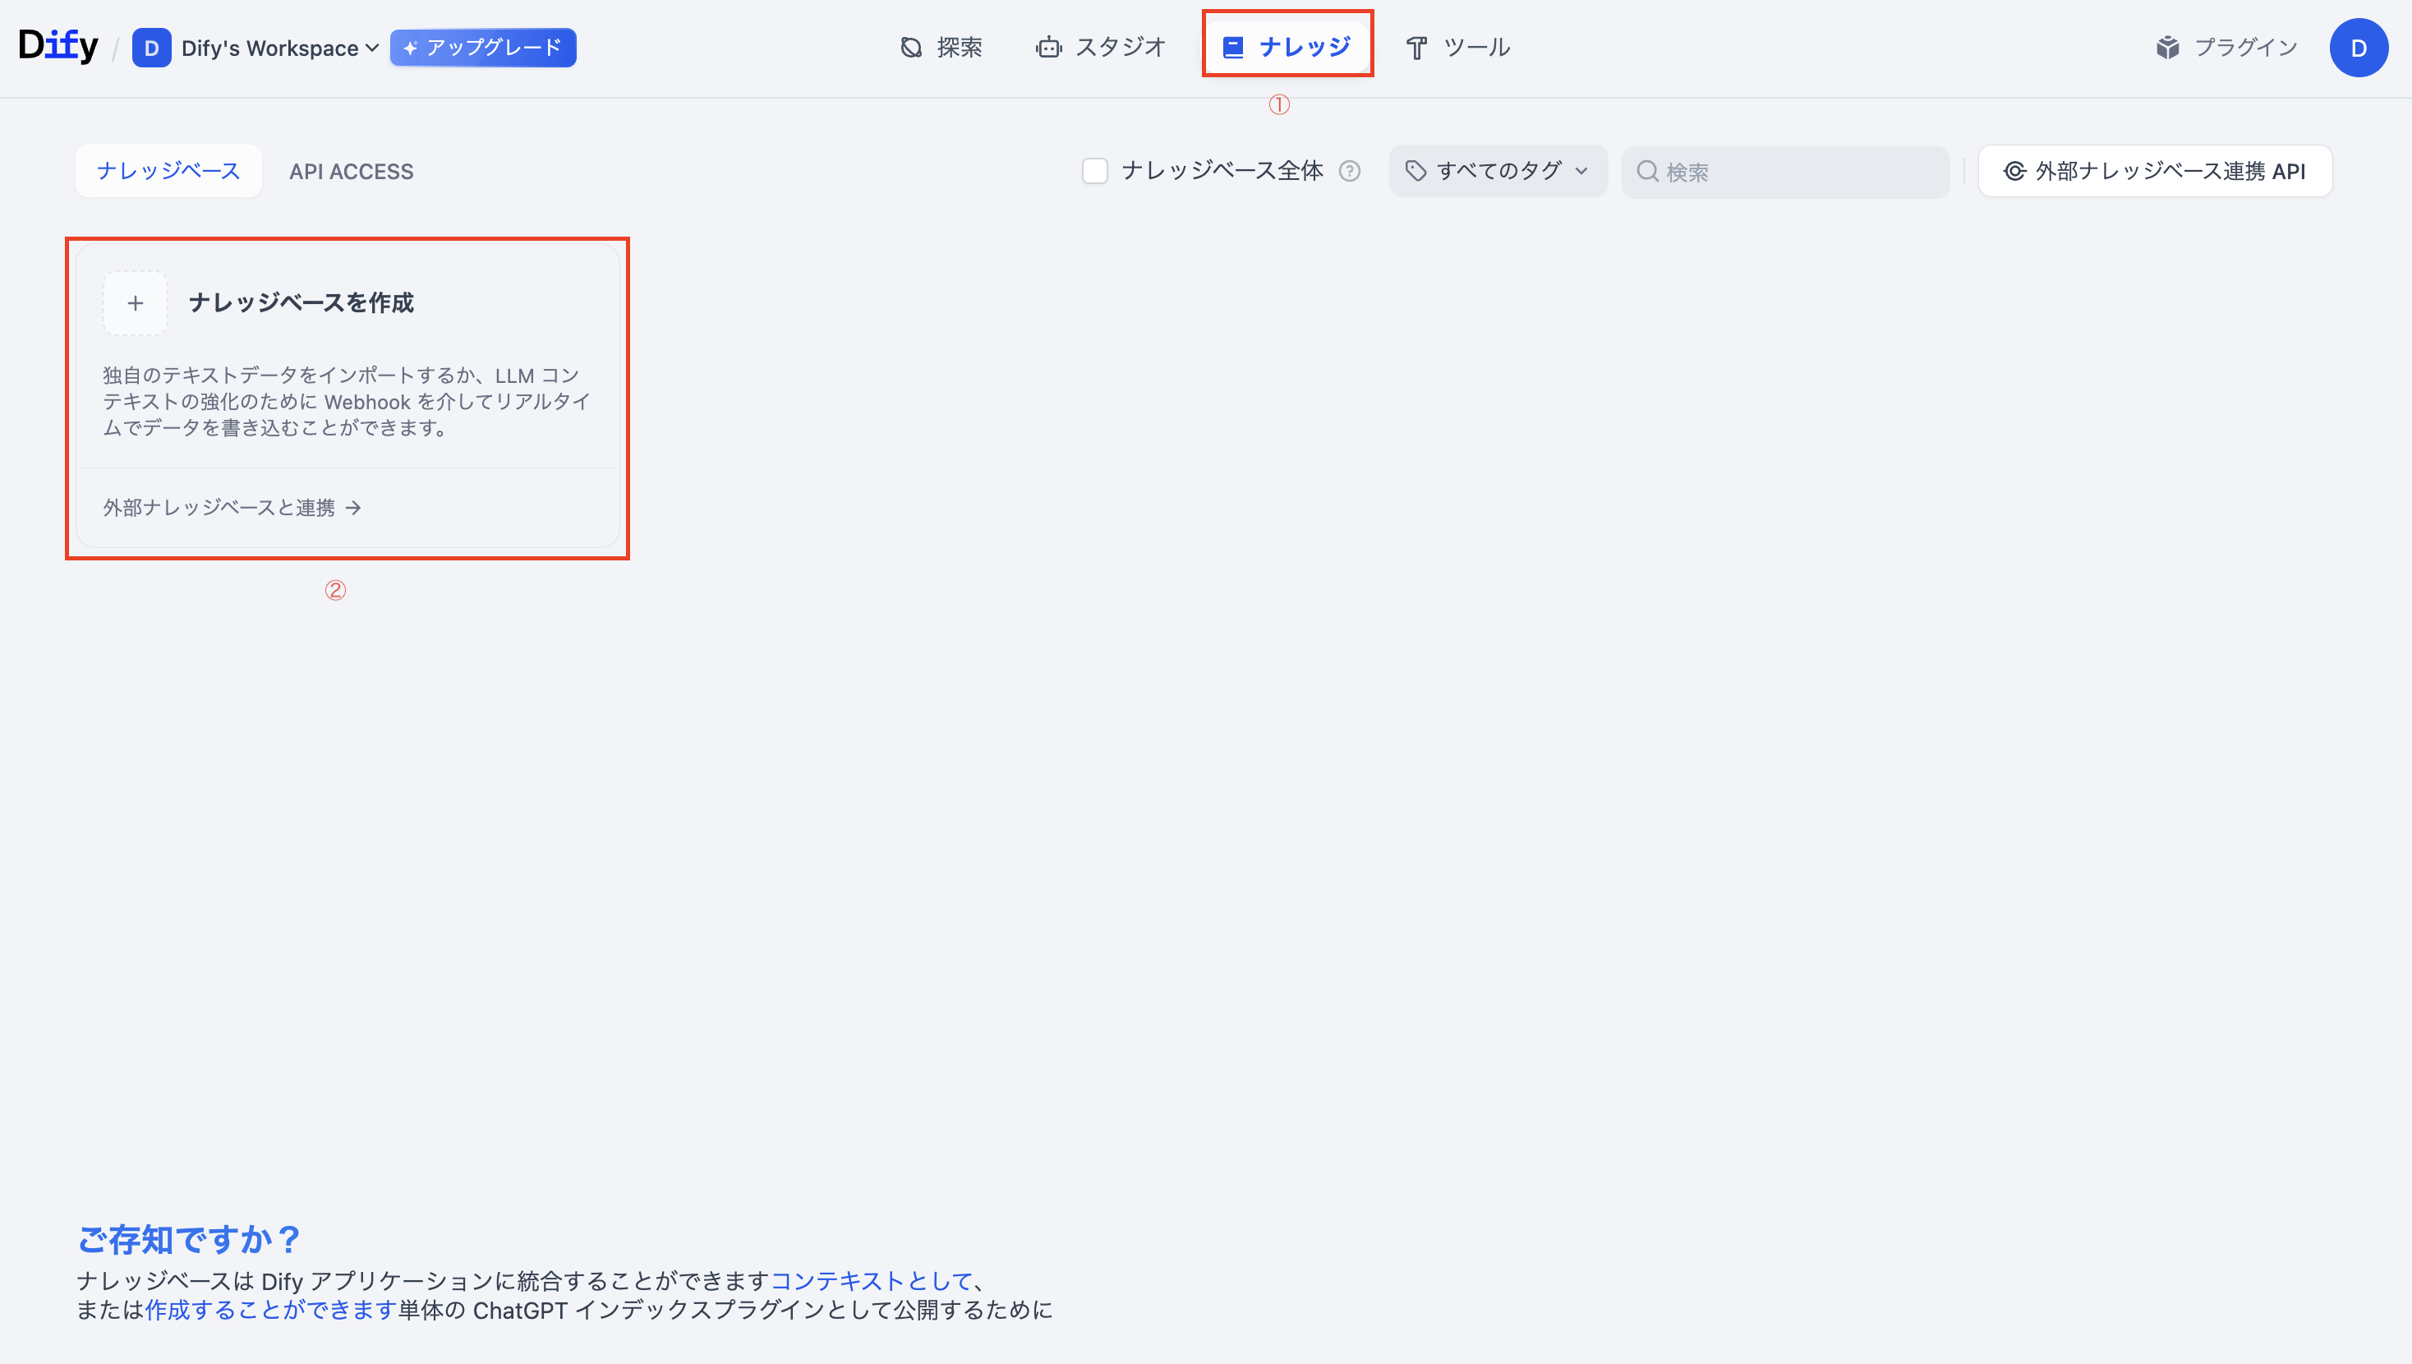Open プラグイン from the cube icon
Image resolution: width=2412 pixels, height=1364 pixels.
point(2168,48)
